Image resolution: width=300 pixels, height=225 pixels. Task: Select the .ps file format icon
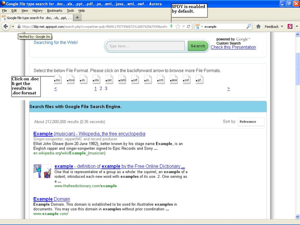(148, 79)
